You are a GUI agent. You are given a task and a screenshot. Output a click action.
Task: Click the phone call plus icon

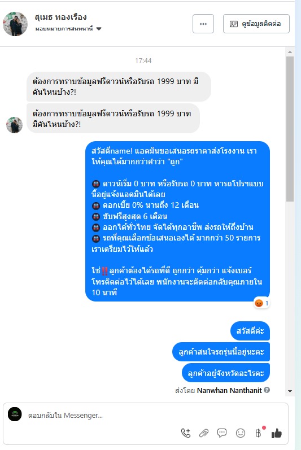pos(186,433)
